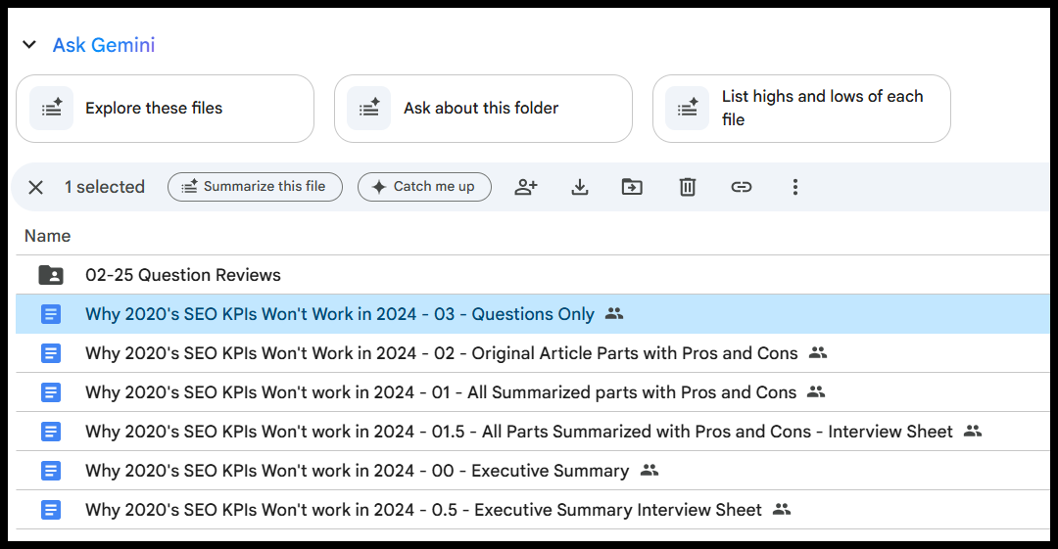Copy link using the chain icon
The height and width of the screenshot is (549, 1058).
click(x=742, y=187)
